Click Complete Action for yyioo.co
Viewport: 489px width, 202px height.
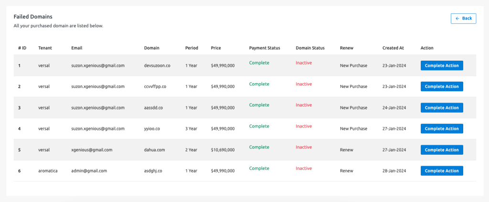442,128
